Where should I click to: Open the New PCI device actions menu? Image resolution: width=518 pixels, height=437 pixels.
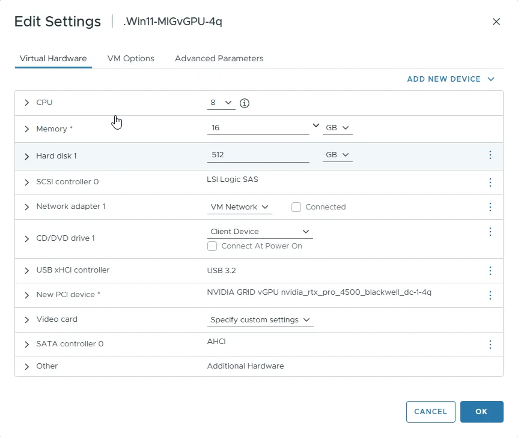pyautogui.click(x=490, y=295)
